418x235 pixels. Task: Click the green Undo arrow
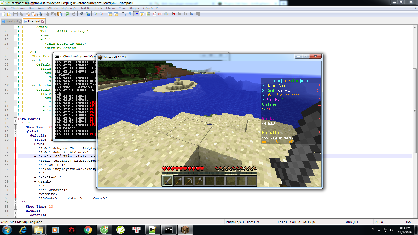click(68, 14)
